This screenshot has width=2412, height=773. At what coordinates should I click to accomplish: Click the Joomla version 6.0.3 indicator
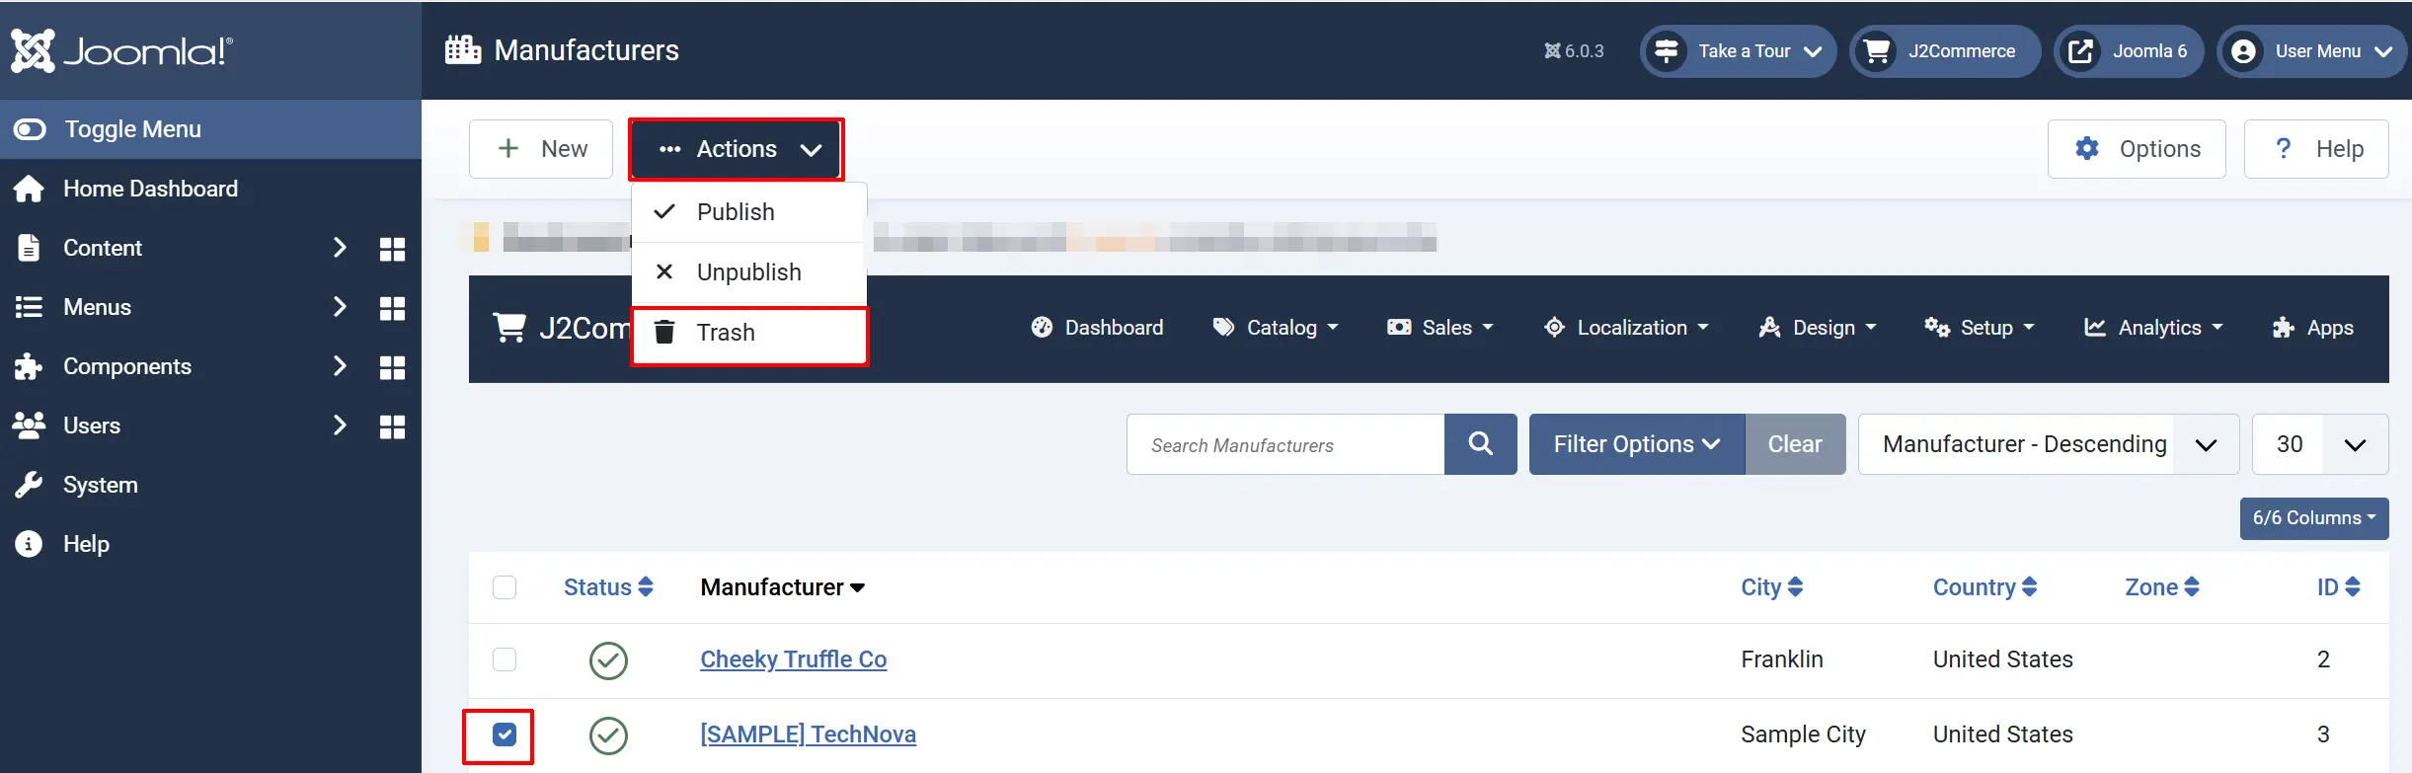[x=1574, y=50]
